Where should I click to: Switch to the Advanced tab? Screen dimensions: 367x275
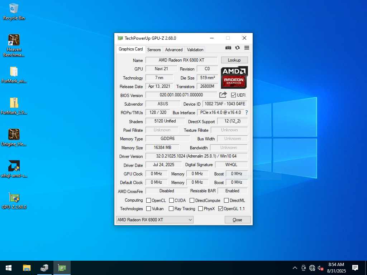[174, 49]
